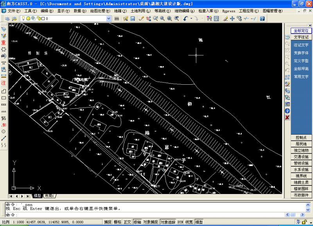The height and width of the screenshot is (226, 313).
Task: Click the padlock icon in status bar
Action: (304, 222)
